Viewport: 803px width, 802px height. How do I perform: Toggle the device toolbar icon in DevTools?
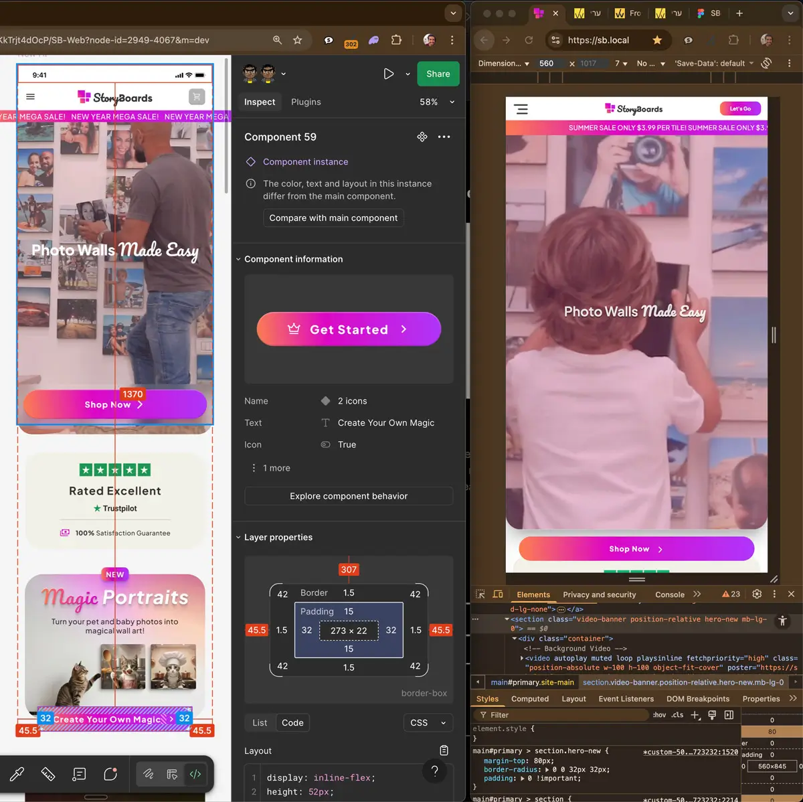coord(499,594)
